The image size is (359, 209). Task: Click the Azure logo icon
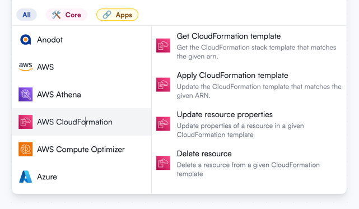tap(25, 177)
